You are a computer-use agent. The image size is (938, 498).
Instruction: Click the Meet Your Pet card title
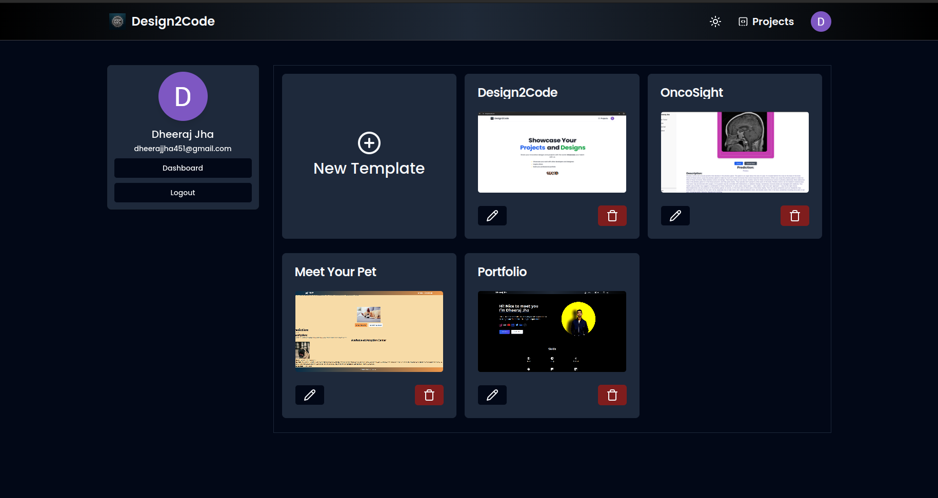click(x=335, y=272)
